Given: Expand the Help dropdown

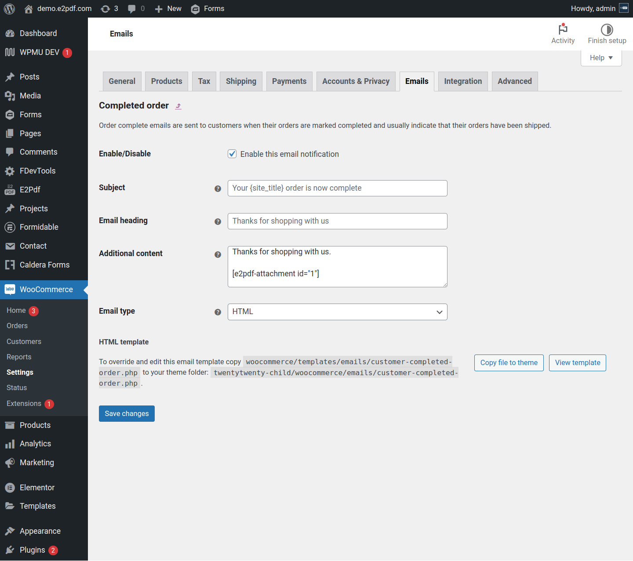Looking at the screenshot, I should pyautogui.click(x=601, y=58).
